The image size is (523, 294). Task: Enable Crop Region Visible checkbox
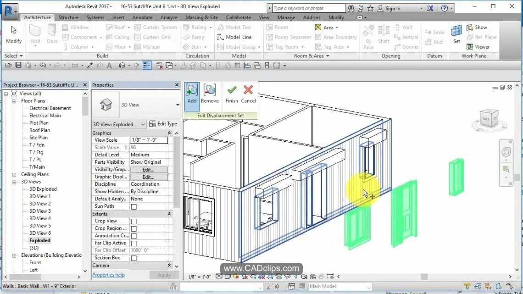point(134,229)
